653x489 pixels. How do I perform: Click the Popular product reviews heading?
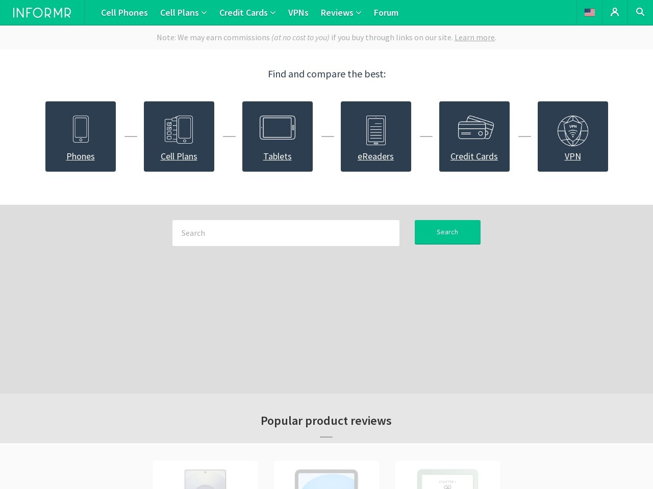(x=326, y=421)
